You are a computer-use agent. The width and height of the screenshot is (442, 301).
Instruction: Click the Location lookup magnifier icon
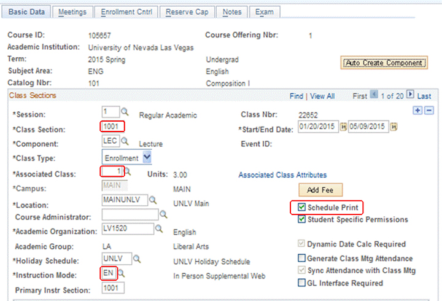tap(152, 200)
